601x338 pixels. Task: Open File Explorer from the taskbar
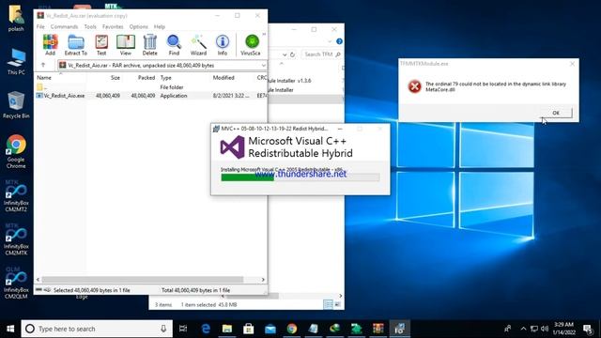coord(227,329)
